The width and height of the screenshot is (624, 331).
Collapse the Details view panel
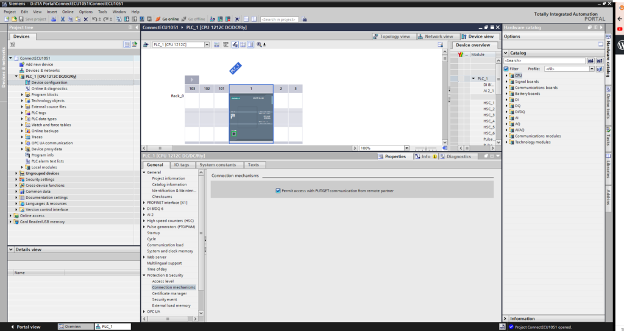tap(11, 249)
